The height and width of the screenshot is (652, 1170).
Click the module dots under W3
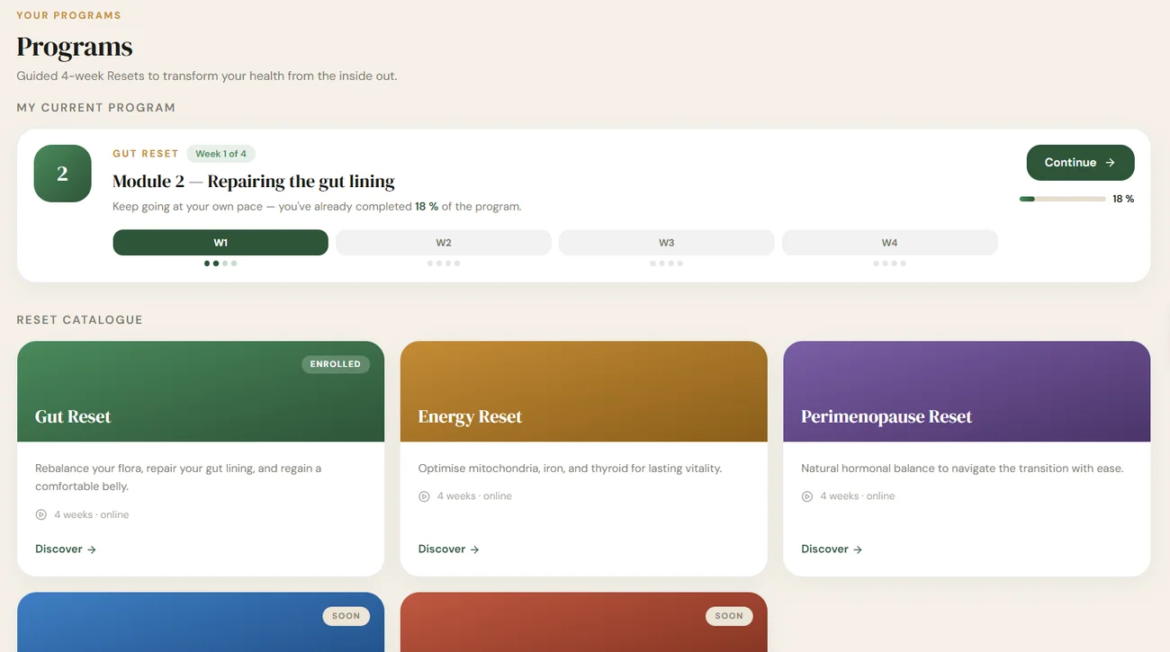pyautogui.click(x=667, y=263)
